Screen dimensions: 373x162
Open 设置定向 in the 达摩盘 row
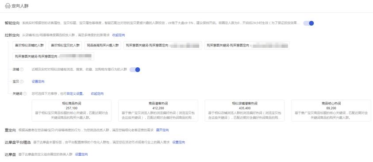coord(81,154)
